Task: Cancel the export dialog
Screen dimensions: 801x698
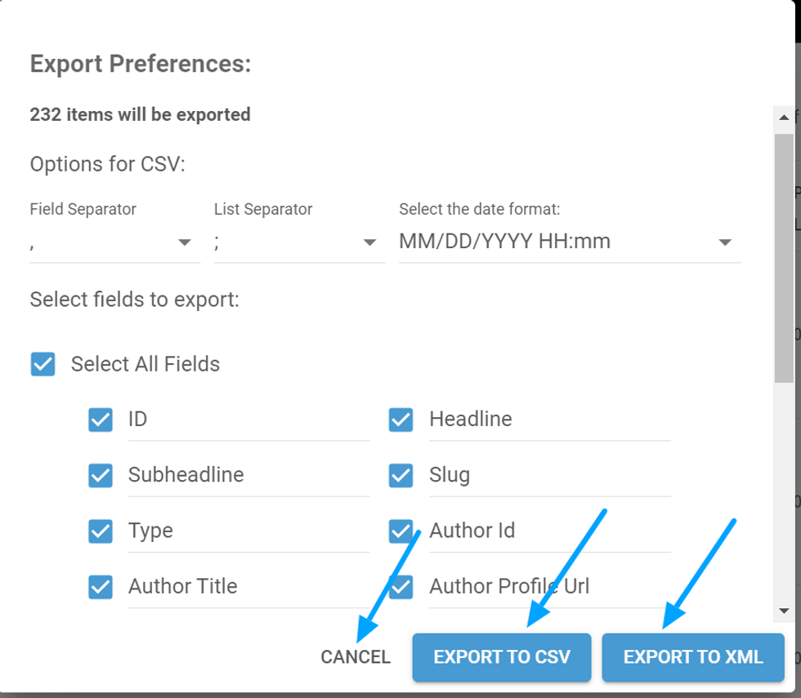Action: point(356,657)
